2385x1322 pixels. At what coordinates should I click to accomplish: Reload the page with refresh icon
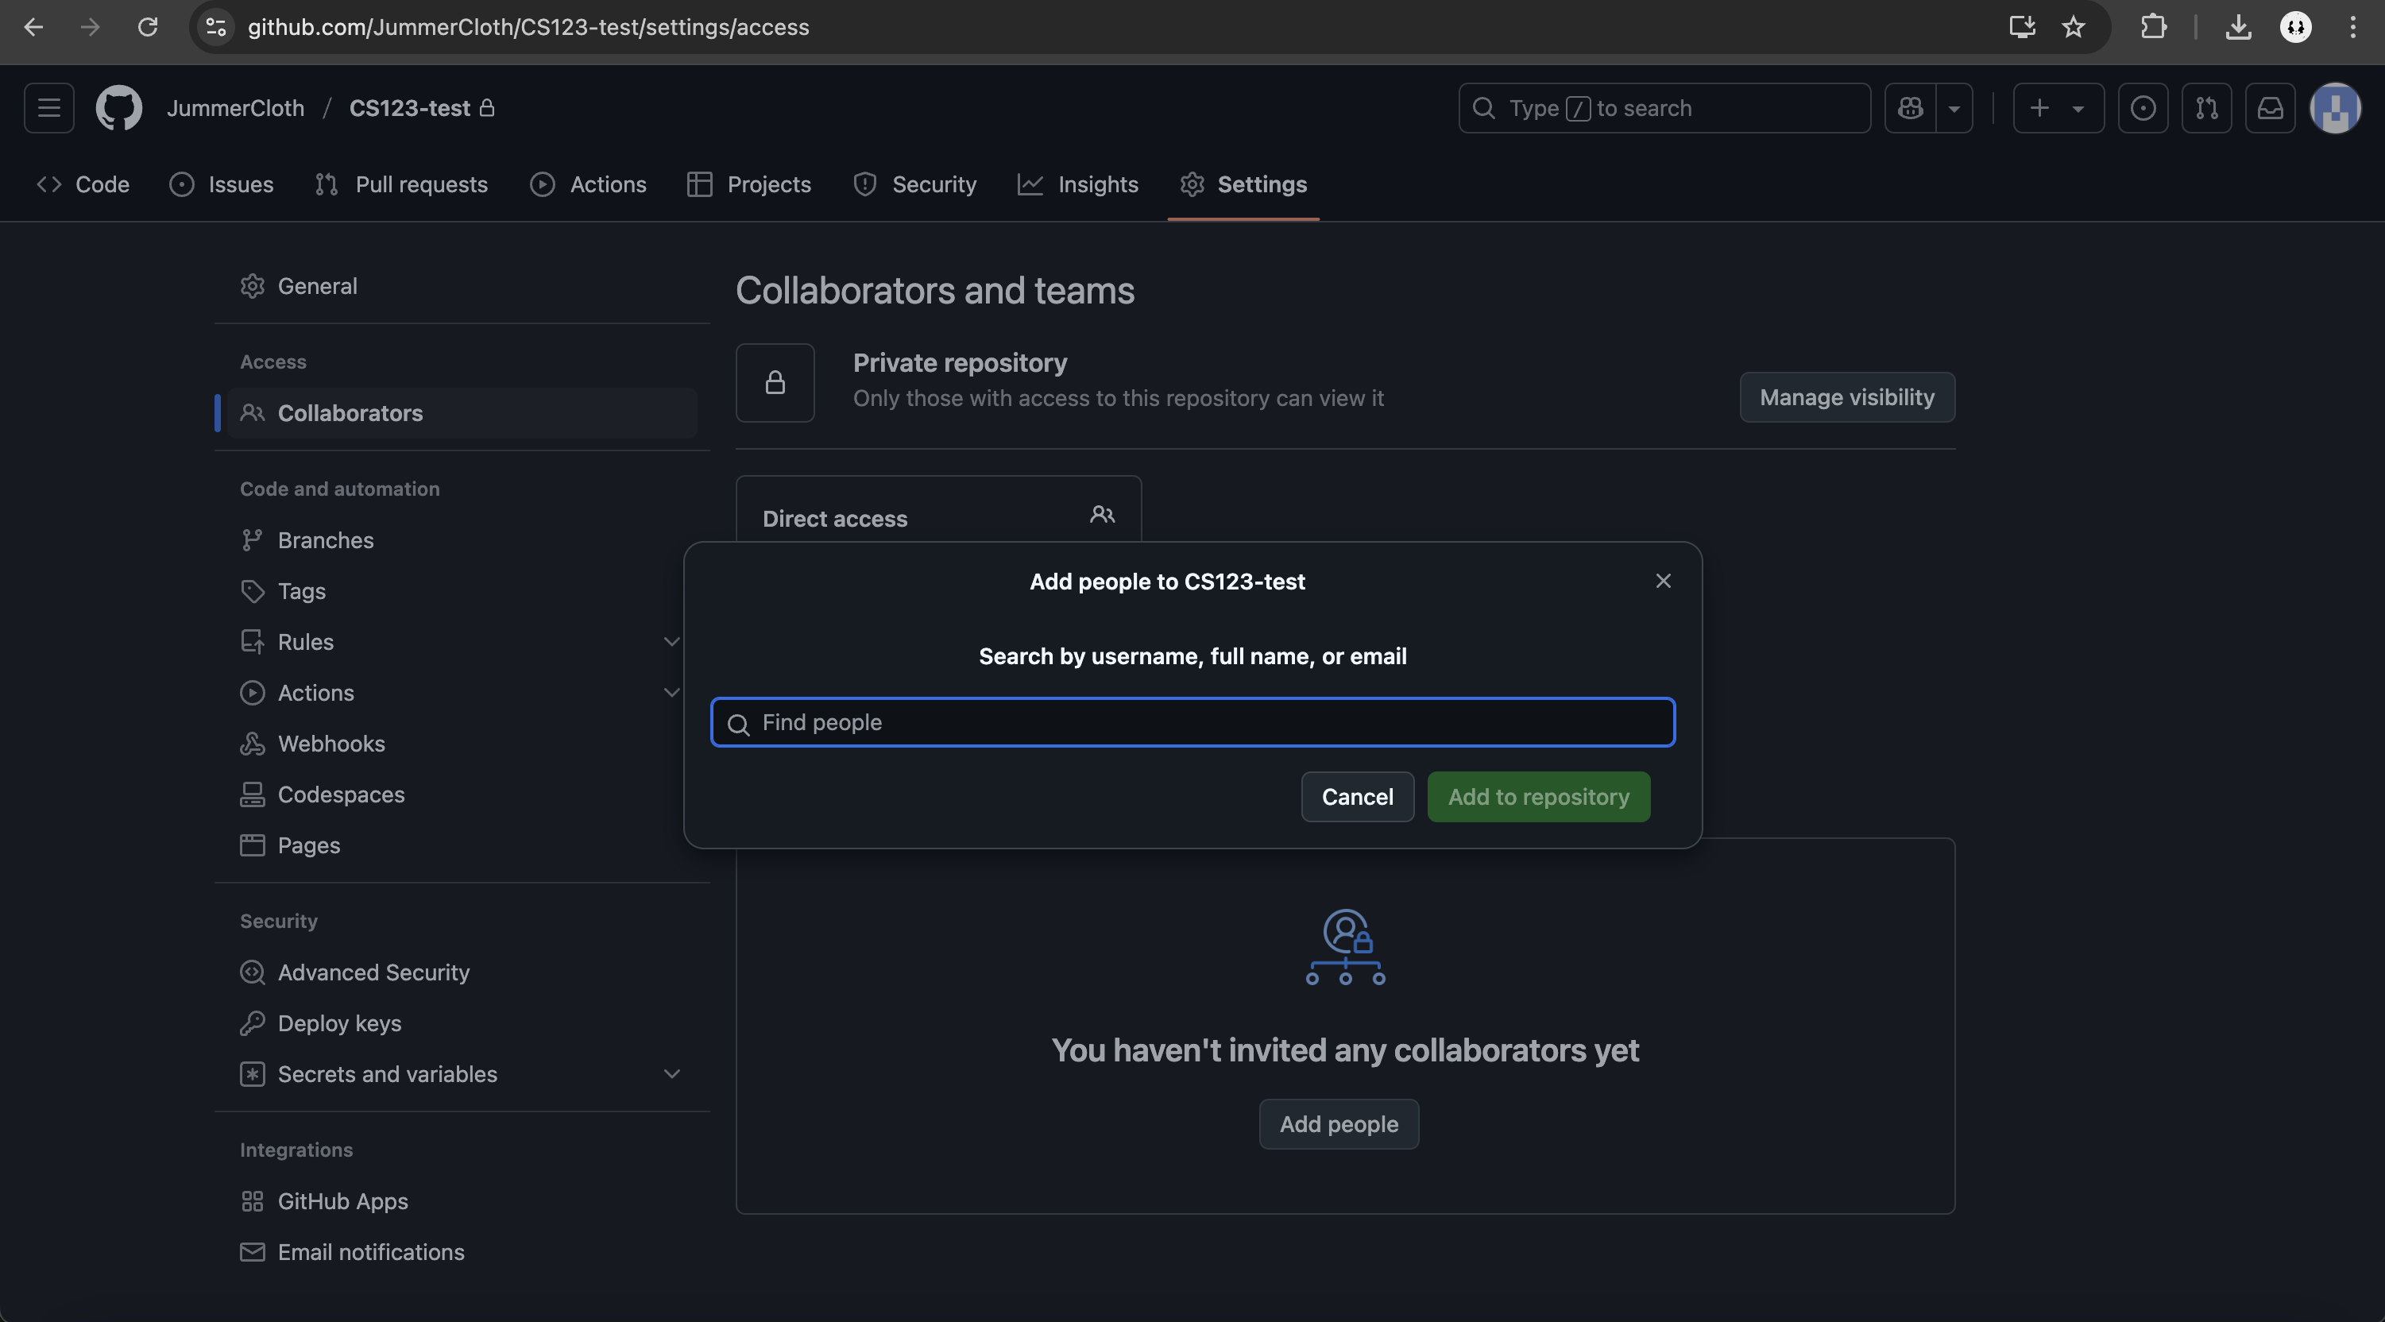147,27
